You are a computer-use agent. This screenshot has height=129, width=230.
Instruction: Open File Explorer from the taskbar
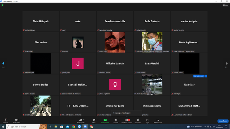click(56, 126)
